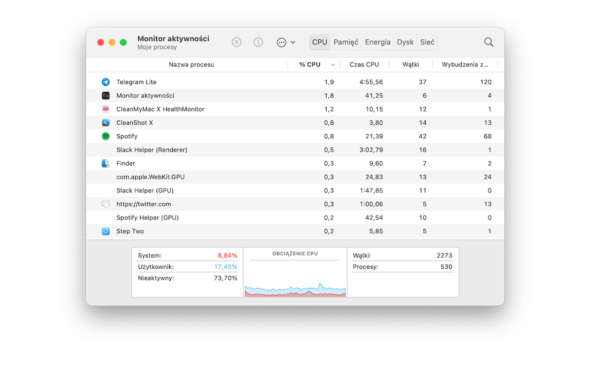
Task: Click CleanMyMac X HealthMonitor CPU time 10,15
Action: pos(374,109)
